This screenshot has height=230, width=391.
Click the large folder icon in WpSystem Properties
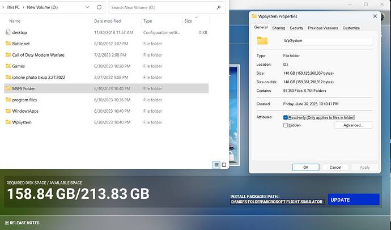pos(262,40)
